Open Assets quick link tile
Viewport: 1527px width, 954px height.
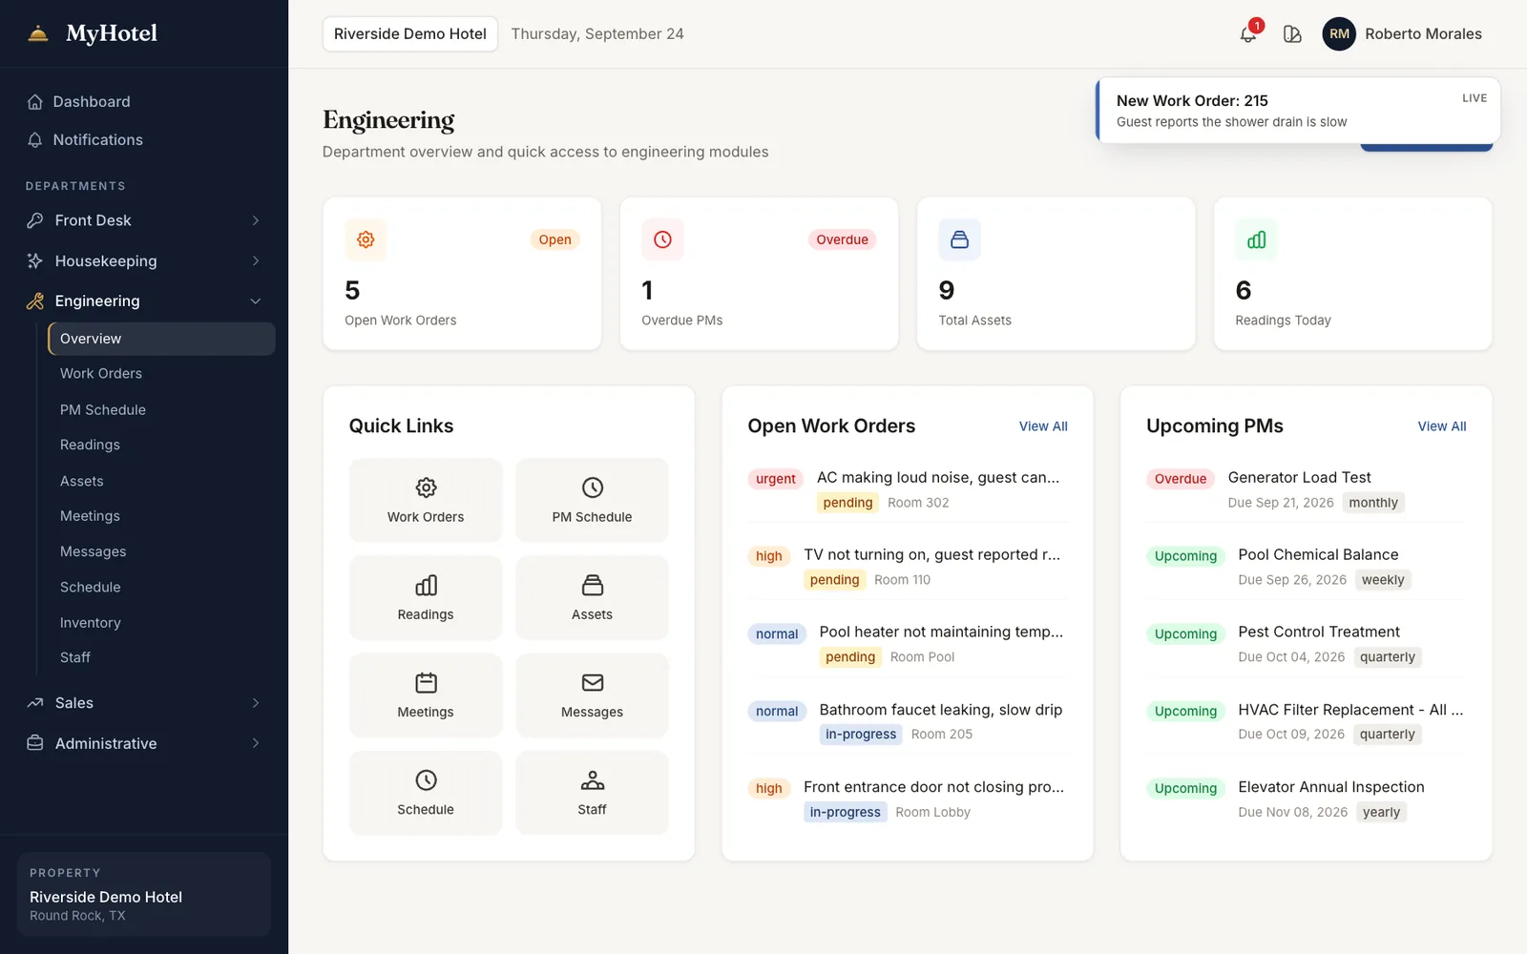[x=592, y=597]
